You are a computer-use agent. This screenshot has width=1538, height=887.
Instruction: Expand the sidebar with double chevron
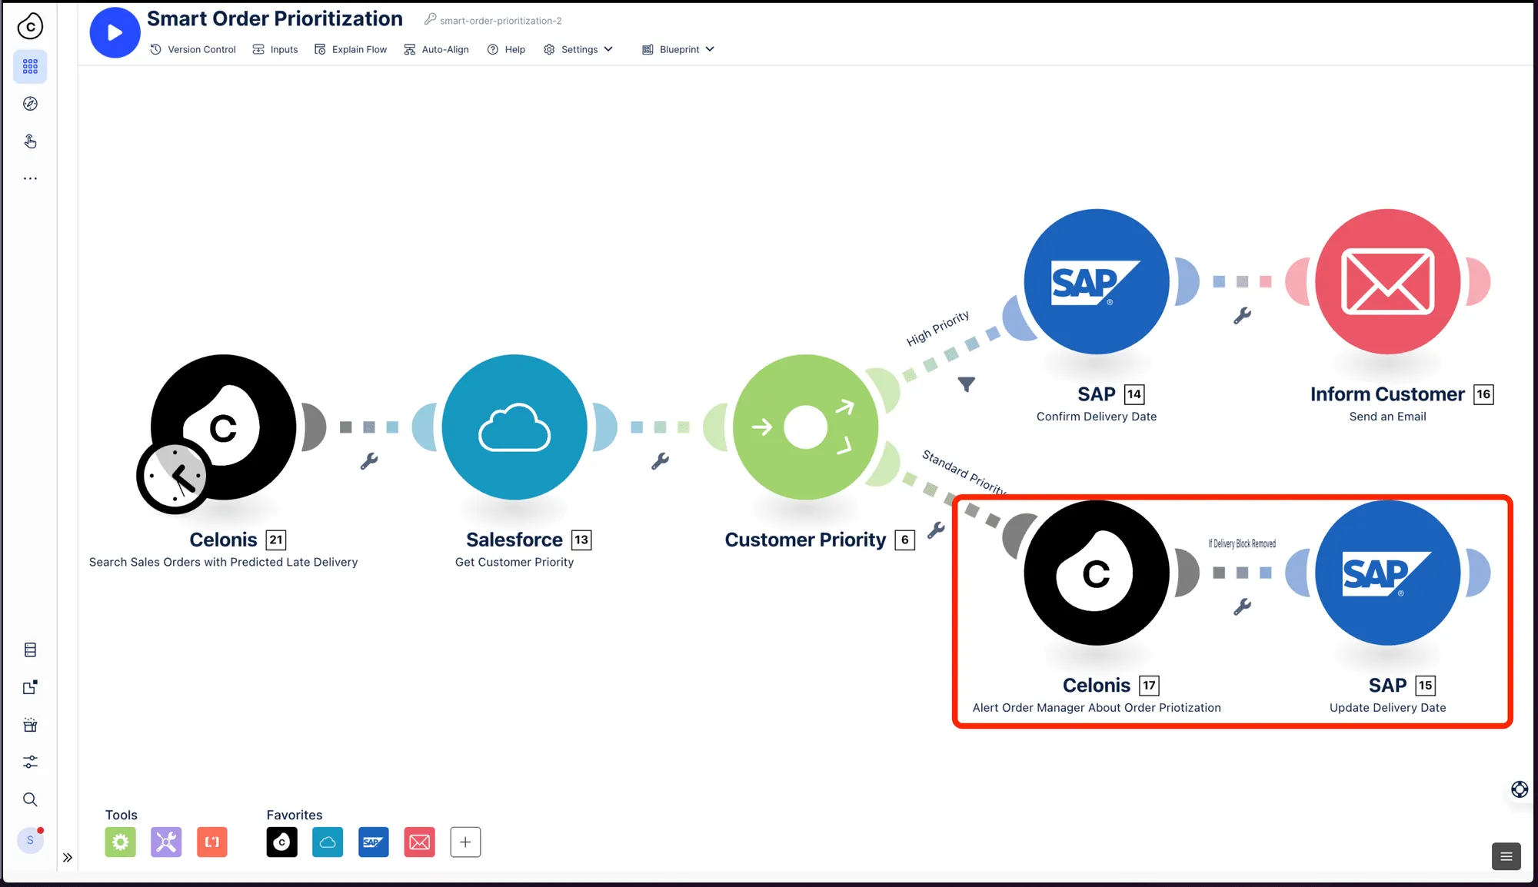[68, 858]
